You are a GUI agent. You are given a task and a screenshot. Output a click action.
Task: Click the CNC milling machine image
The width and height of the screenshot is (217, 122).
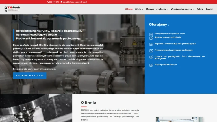(36, 108)
